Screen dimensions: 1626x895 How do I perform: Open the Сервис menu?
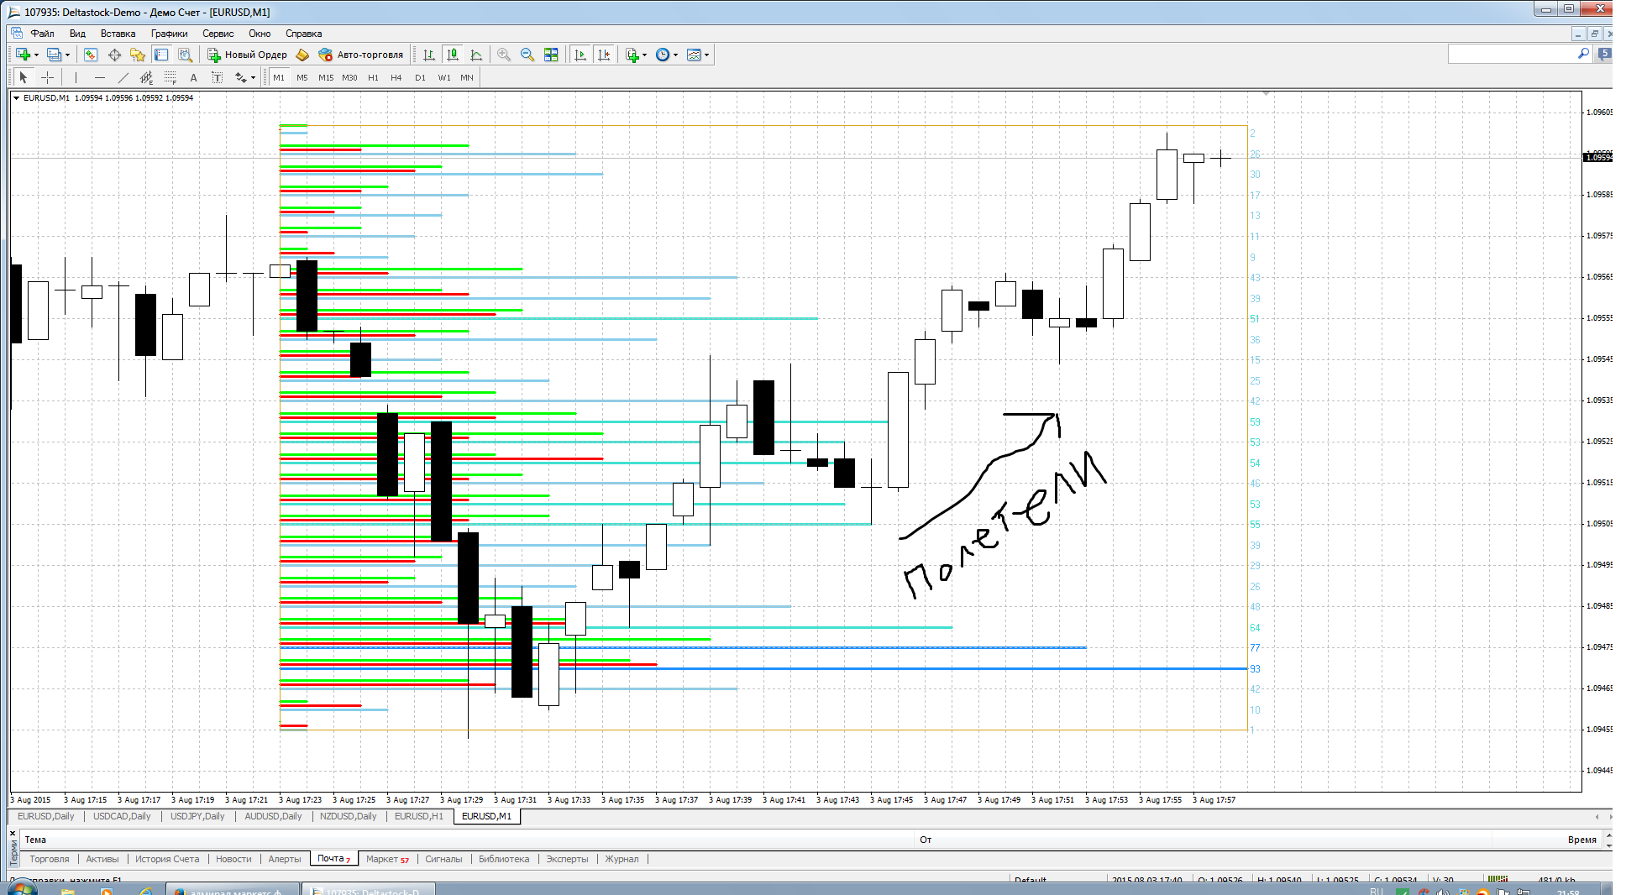(218, 34)
